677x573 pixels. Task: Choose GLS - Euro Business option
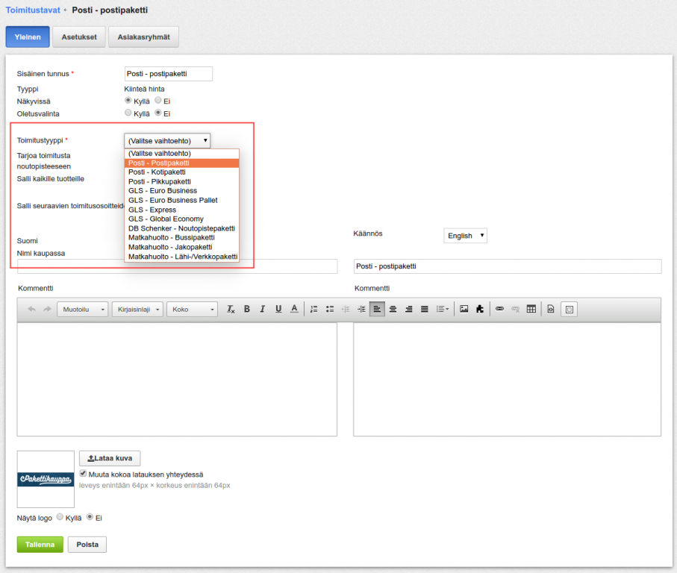[x=182, y=191]
